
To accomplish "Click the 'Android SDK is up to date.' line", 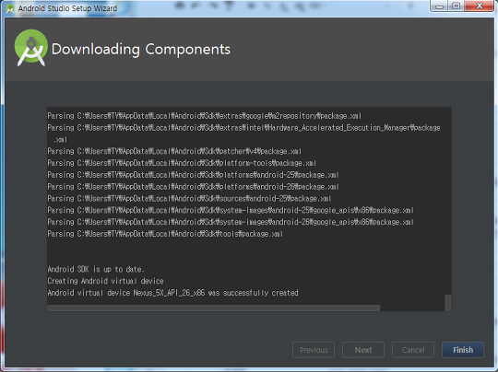I will (96, 269).
